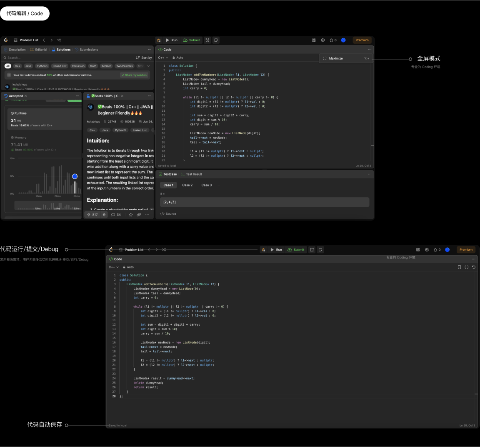Open the C++ language dropdown beside Maximize menu
The image size is (480, 447).
pos(163,58)
